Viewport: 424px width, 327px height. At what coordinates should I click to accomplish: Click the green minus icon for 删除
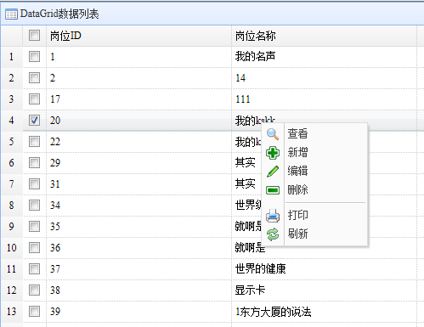coord(273,190)
